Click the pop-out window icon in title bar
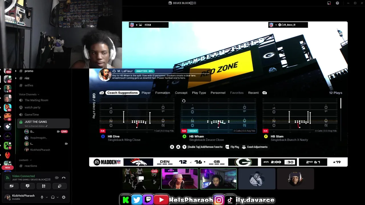The image size is (365, 205). (329, 3)
